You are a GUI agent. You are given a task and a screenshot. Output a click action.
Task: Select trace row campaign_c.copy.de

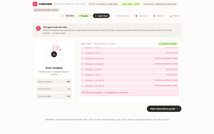(x=130, y=69)
